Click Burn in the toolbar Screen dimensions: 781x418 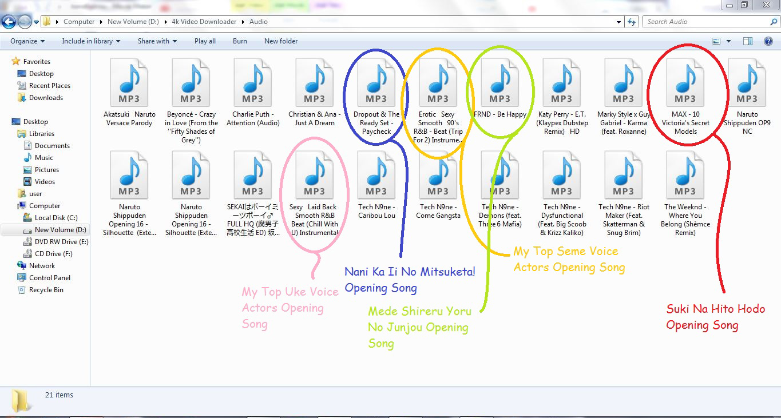point(240,41)
